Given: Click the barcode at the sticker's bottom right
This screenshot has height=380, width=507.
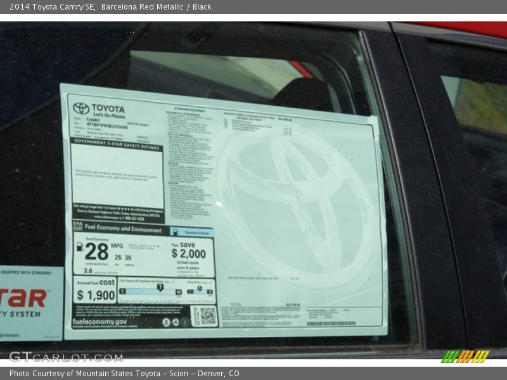Looking at the screenshot, I should (331, 324).
